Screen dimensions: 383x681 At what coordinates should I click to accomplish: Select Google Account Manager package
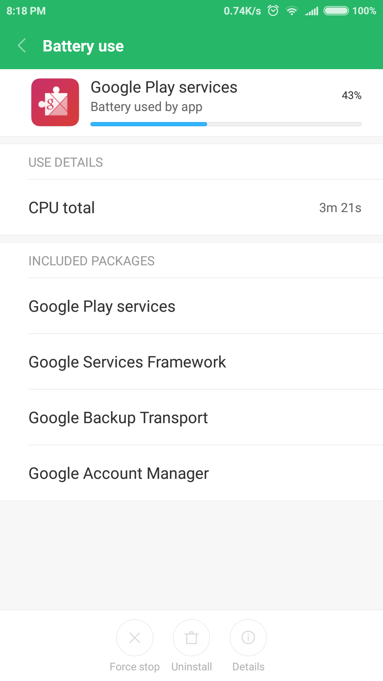click(119, 473)
